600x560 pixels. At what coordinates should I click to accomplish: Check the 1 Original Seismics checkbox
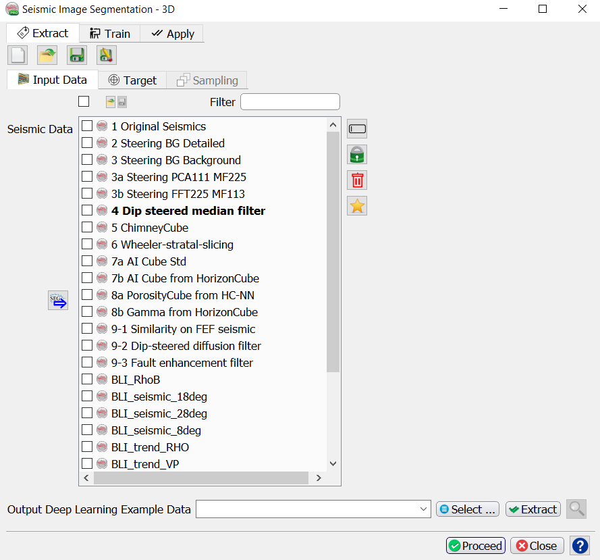click(x=87, y=126)
